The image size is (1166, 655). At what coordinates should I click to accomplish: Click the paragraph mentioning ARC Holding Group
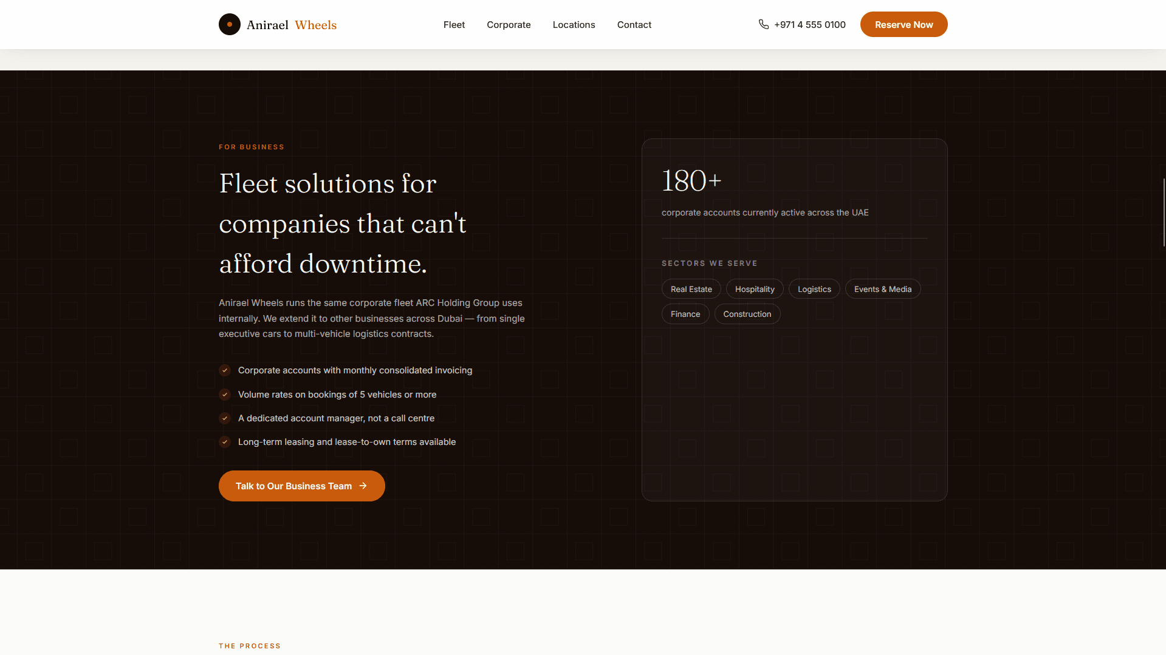pos(372,318)
